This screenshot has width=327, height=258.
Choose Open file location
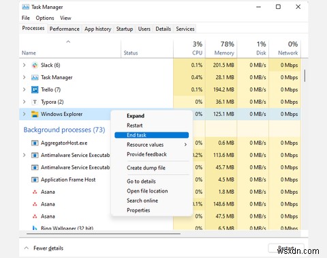click(152, 191)
